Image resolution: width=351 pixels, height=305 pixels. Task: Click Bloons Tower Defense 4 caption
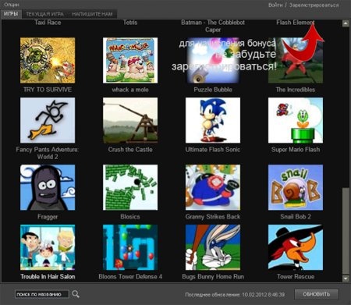coord(130,277)
